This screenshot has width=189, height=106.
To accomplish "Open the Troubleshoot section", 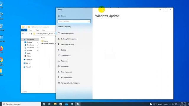I will [x=66, y=55].
